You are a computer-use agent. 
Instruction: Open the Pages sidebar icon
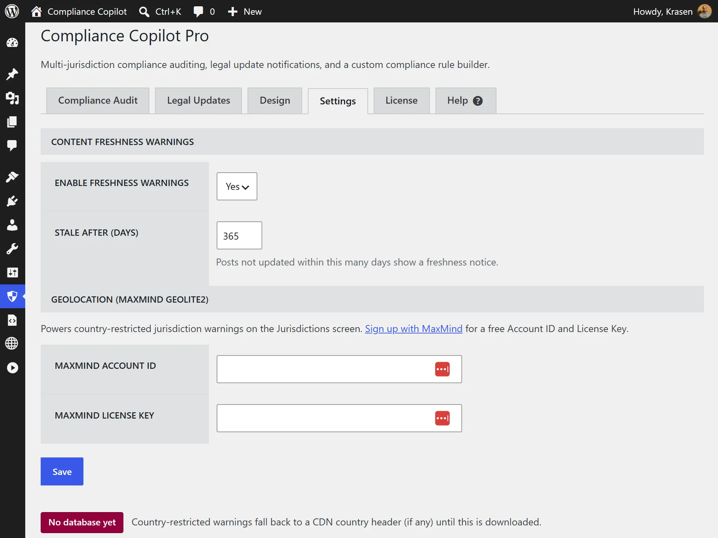pos(12,122)
